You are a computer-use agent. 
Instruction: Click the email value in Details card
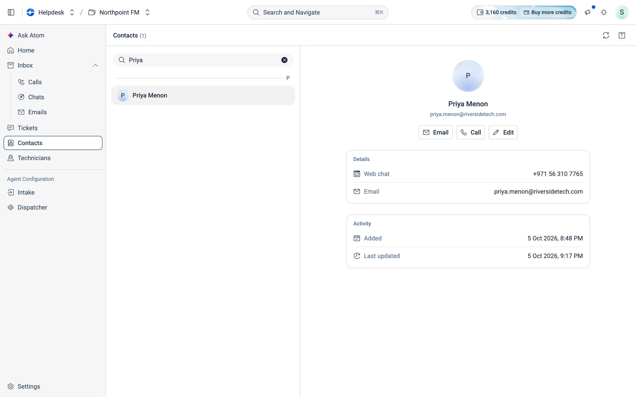point(538,192)
